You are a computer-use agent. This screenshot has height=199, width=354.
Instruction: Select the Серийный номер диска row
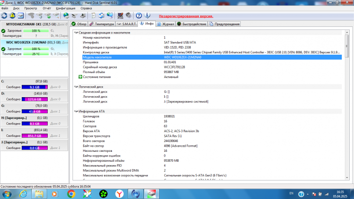tap(212, 67)
